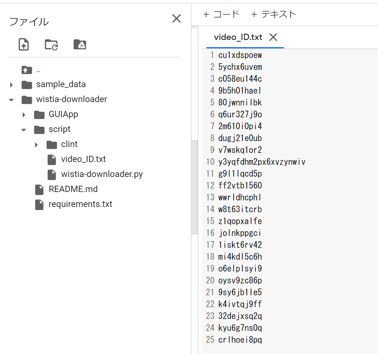378x354 pixels.
Task: Select video_ID.txt in the file tree
Action: (x=83, y=159)
